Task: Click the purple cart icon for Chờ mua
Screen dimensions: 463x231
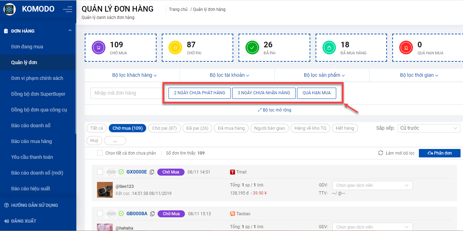Action: tap(98, 48)
